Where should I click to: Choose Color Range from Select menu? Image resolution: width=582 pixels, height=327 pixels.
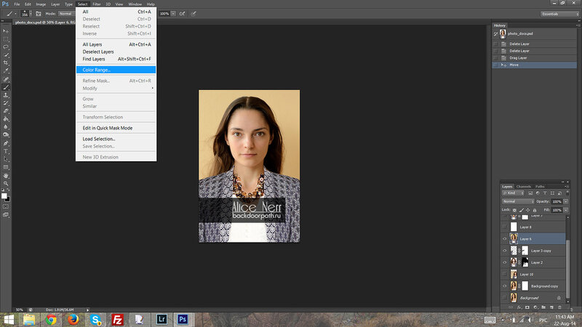pos(97,70)
